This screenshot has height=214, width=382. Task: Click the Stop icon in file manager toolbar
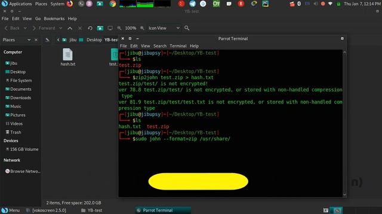pyautogui.click(x=80, y=28)
